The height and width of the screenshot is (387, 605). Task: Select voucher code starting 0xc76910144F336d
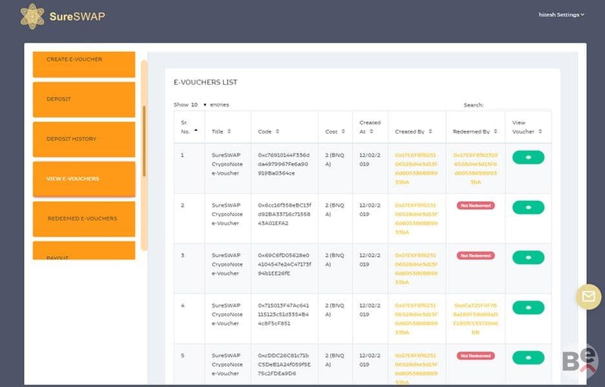click(x=284, y=164)
